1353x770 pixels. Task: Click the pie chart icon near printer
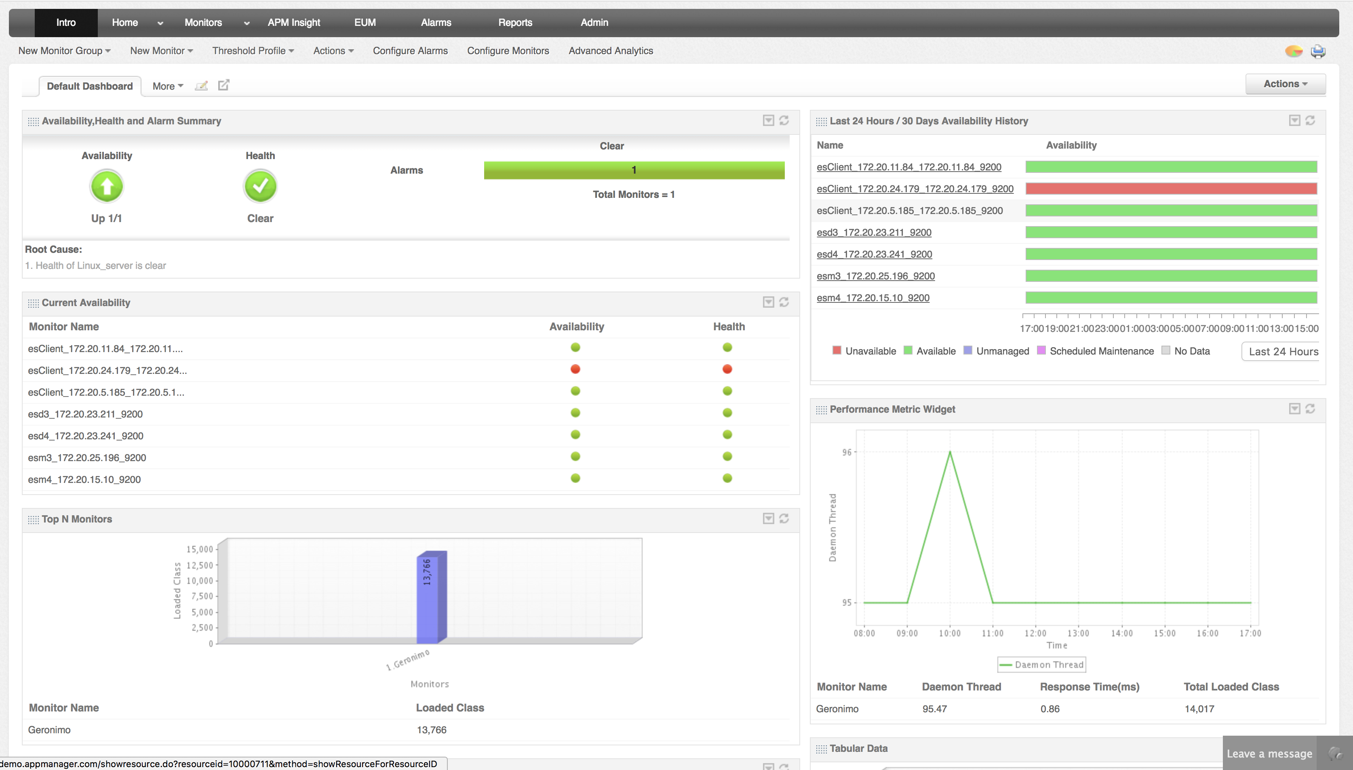tap(1294, 51)
